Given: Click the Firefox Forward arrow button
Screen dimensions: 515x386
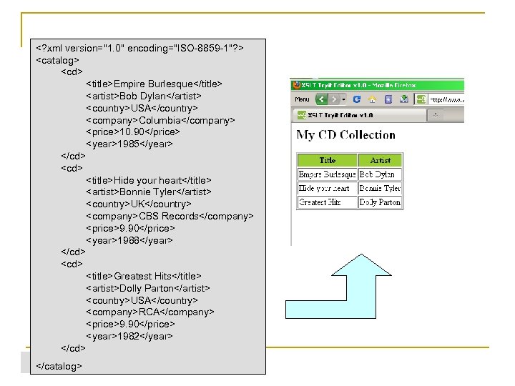Looking at the screenshot, I should (334, 99).
